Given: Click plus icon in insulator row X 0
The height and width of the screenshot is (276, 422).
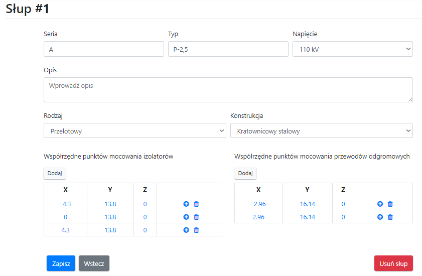Looking at the screenshot, I should [186, 217].
